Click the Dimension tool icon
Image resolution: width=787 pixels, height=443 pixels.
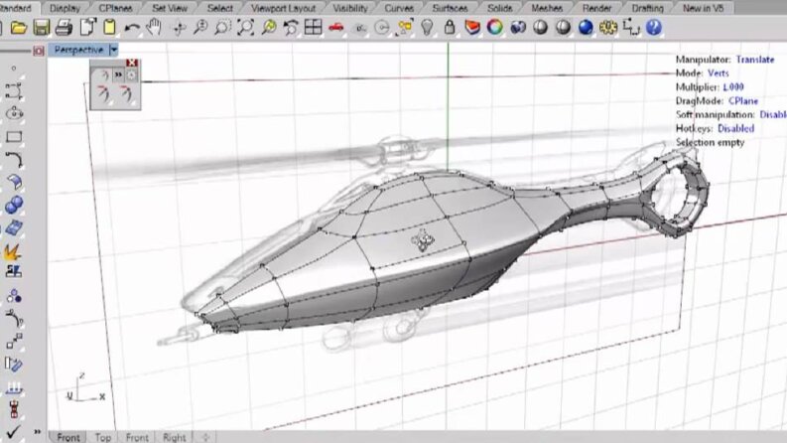tap(631, 28)
